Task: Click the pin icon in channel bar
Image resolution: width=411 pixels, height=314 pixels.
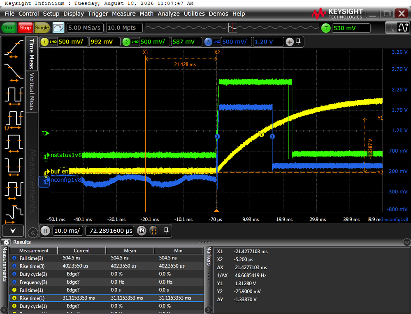Action: [298, 41]
